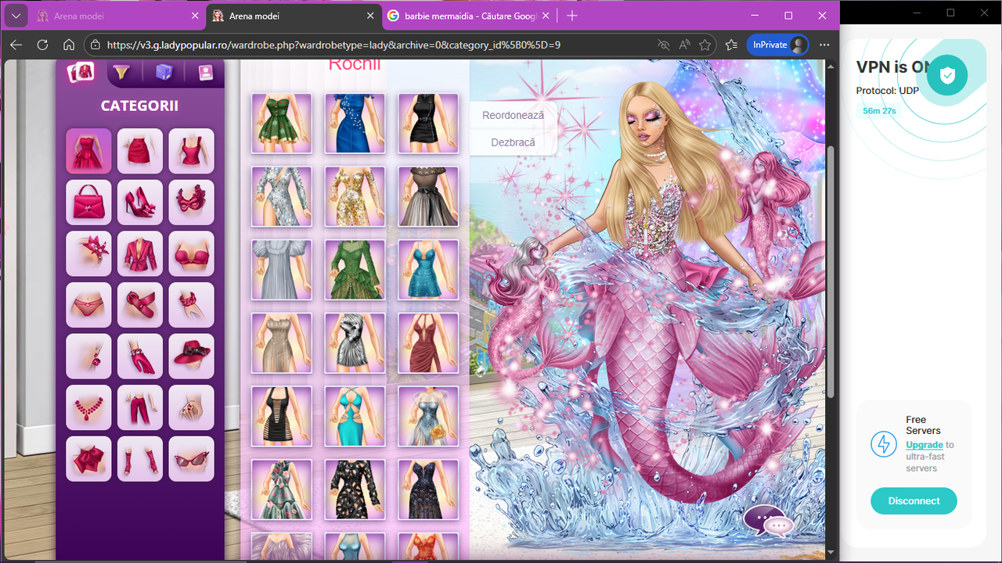Select the bow scarf category icon
The width and height of the screenshot is (1002, 563).
tap(88, 459)
